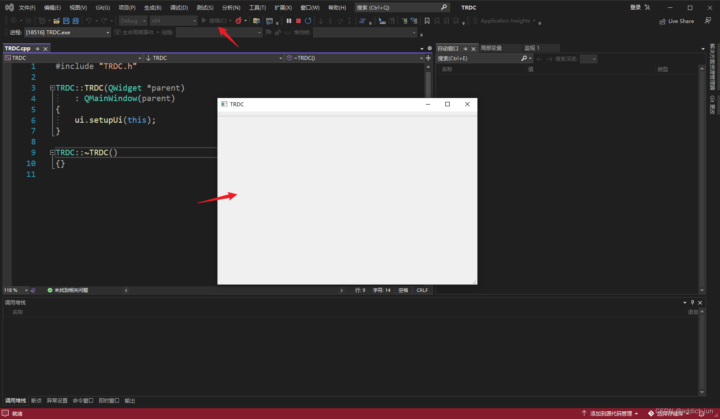Open Live Share
This screenshot has width=720, height=419.
coord(677,21)
